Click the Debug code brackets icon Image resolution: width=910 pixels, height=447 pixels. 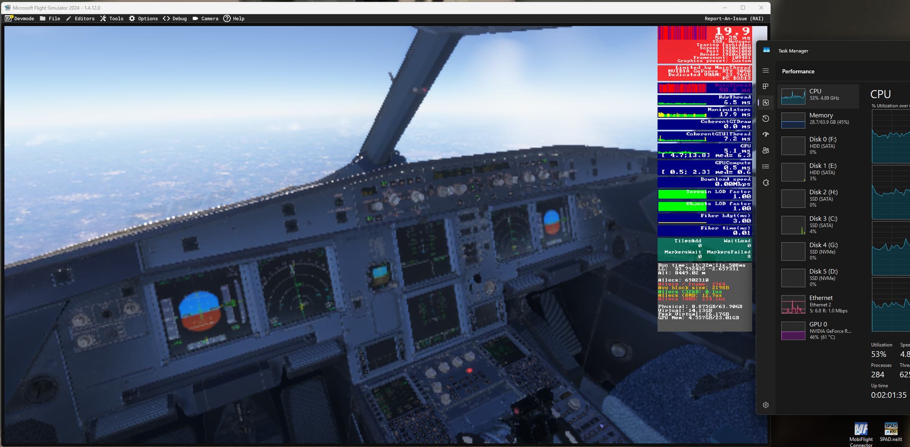click(166, 18)
